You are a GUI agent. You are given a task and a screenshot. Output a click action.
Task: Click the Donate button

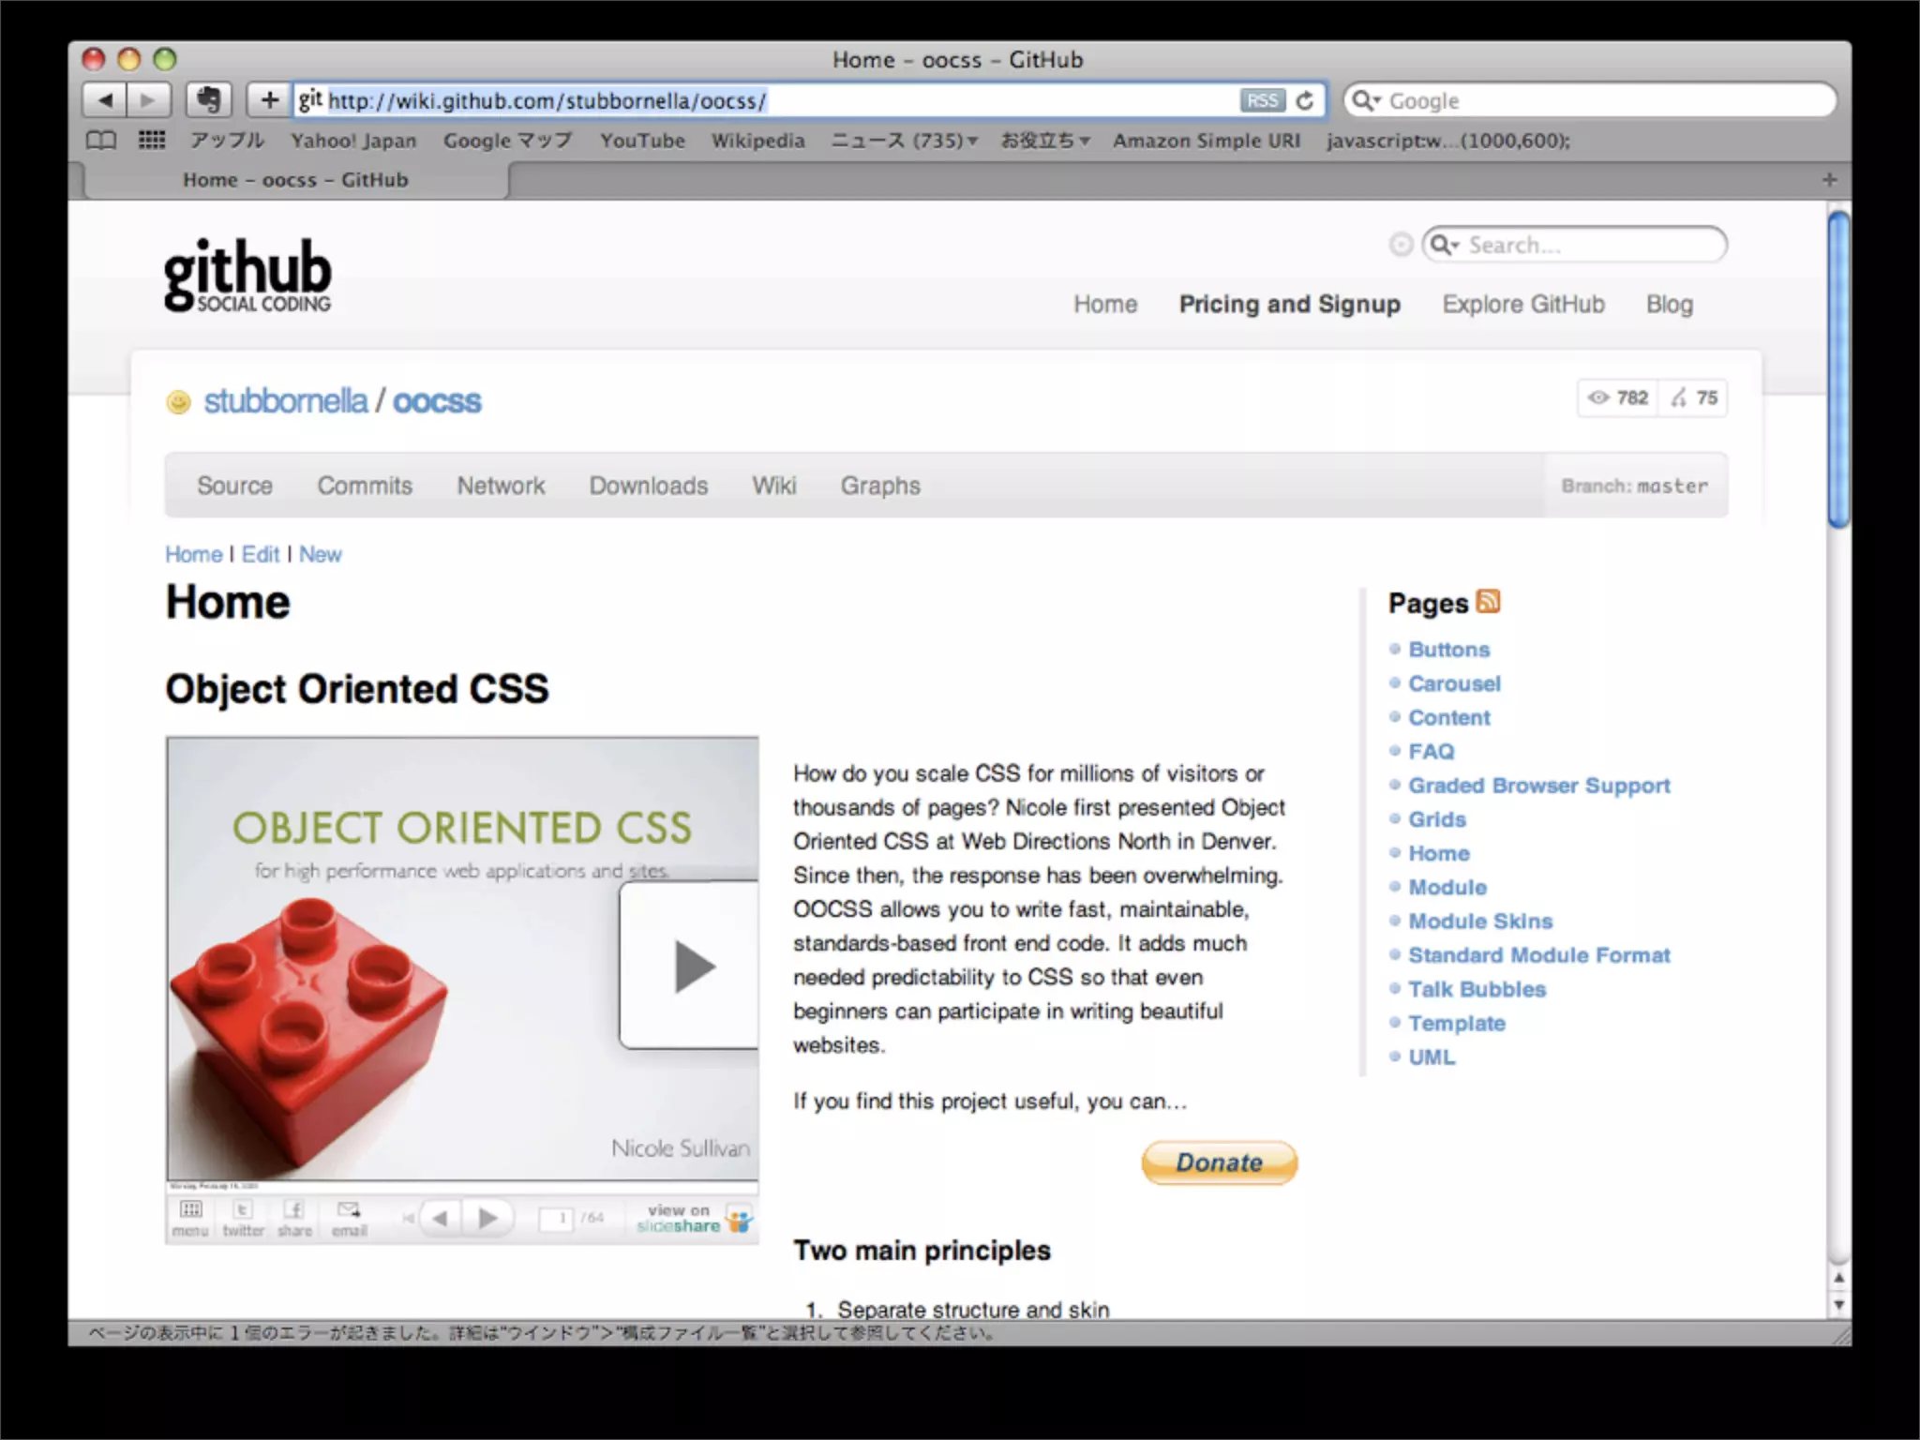coord(1219,1162)
